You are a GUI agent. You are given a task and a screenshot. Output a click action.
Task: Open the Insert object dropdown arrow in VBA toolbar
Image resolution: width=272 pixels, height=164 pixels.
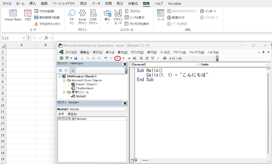point(71,58)
